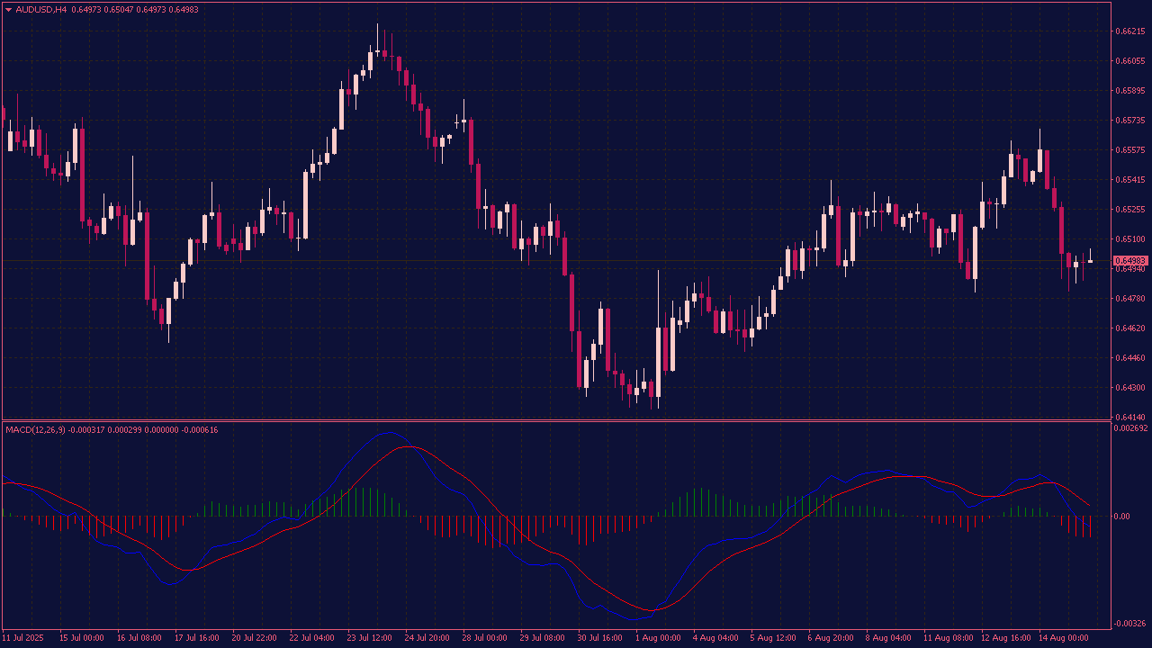Image resolution: width=1152 pixels, height=648 pixels.
Task: Open the dropdown arrow beside AUDUSD,H4
Action: coord(8,10)
